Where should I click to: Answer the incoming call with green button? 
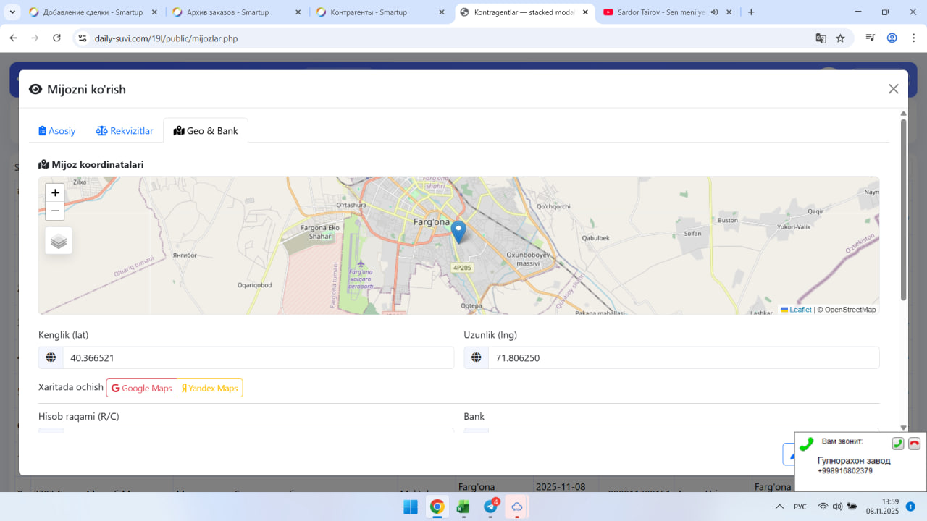pyautogui.click(x=897, y=444)
